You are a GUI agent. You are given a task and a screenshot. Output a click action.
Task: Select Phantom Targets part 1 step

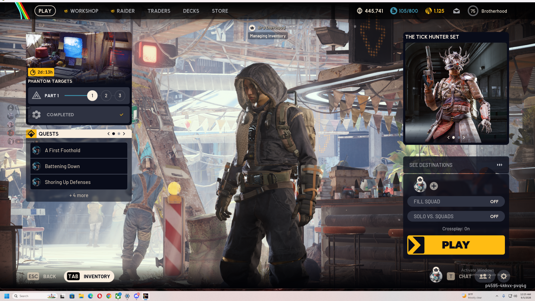(x=92, y=96)
